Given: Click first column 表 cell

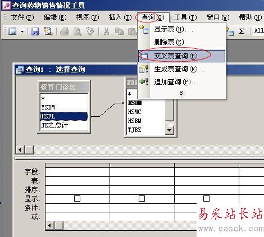Looking at the screenshot, I should (x=78, y=181).
